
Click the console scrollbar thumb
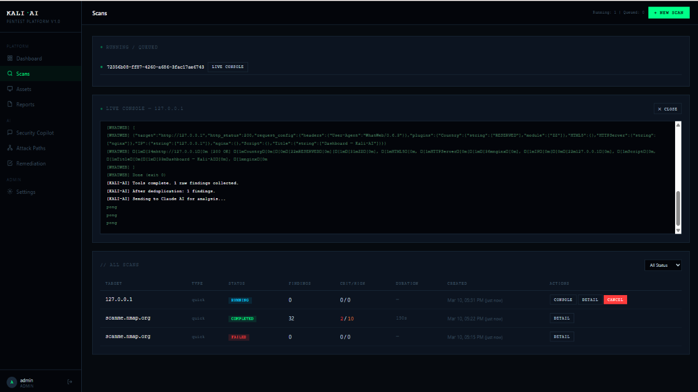[678, 208]
